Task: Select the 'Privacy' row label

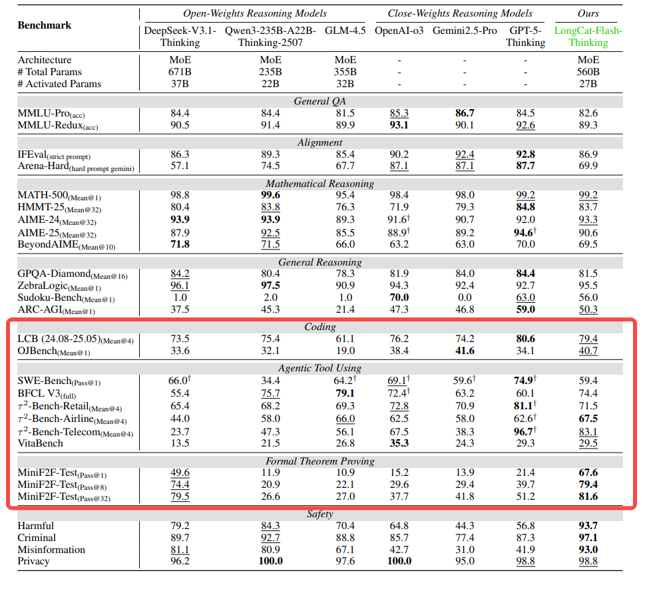Action: coord(33,562)
